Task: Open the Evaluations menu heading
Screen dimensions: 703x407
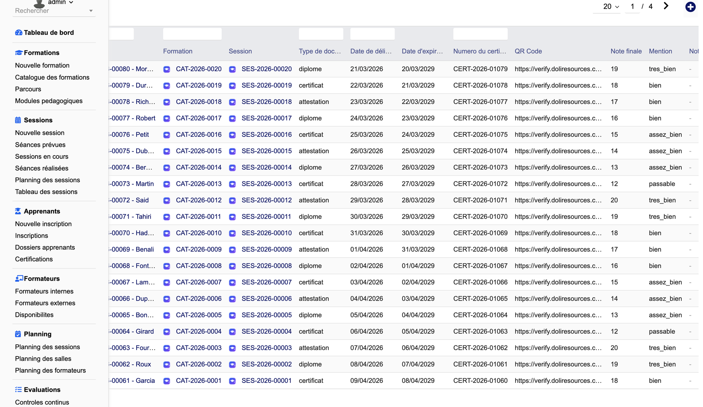Action: click(42, 390)
